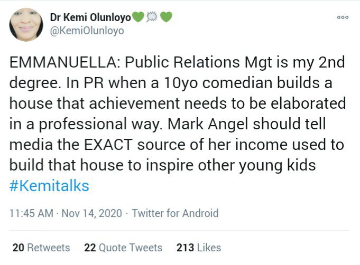
Task: Click the bold number 22
Action: [x=89, y=247]
